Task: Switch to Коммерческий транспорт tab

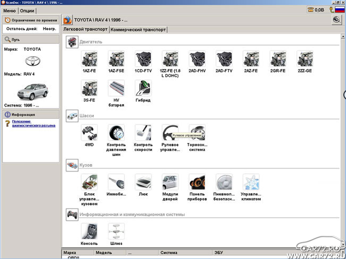Action: (x=138, y=30)
